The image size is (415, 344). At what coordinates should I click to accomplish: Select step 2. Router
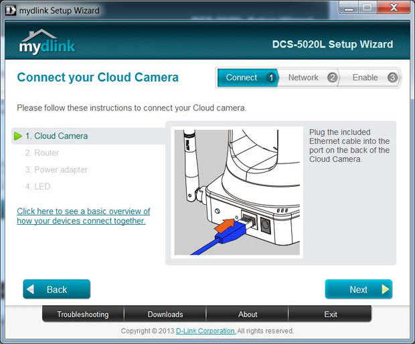(x=42, y=153)
